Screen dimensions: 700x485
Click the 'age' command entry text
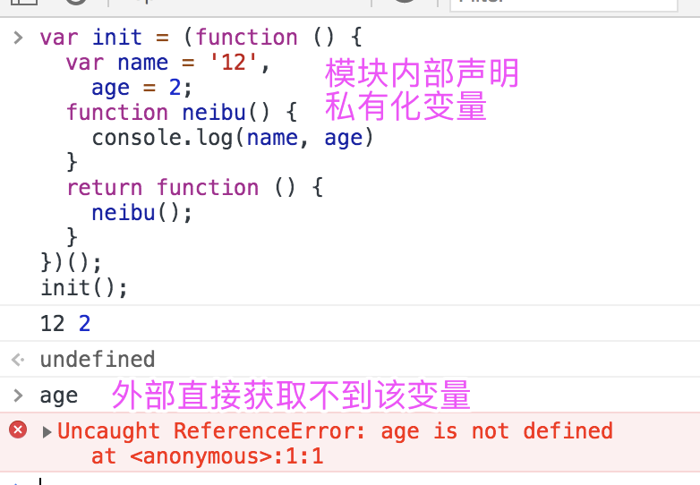tap(59, 396)
